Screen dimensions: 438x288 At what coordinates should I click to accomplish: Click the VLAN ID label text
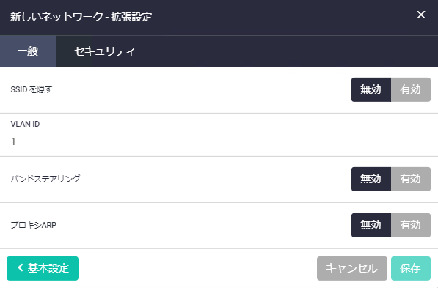click(25, 124)
